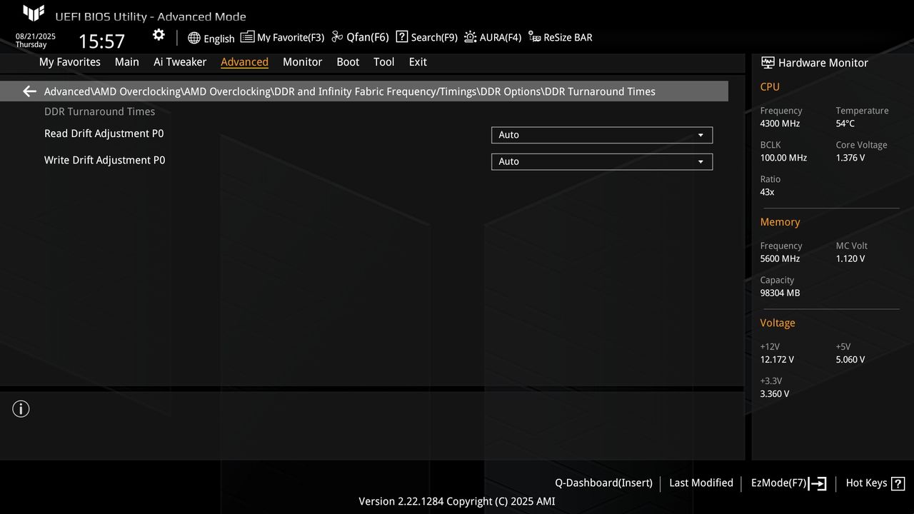
Task: Navigate back using the arrow button
Action: point(29,91)
